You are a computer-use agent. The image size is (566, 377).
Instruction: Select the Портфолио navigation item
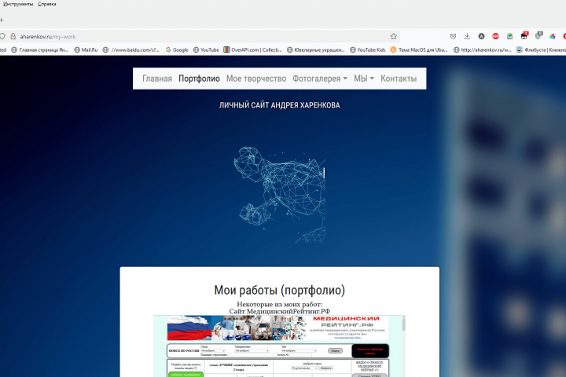199,79
